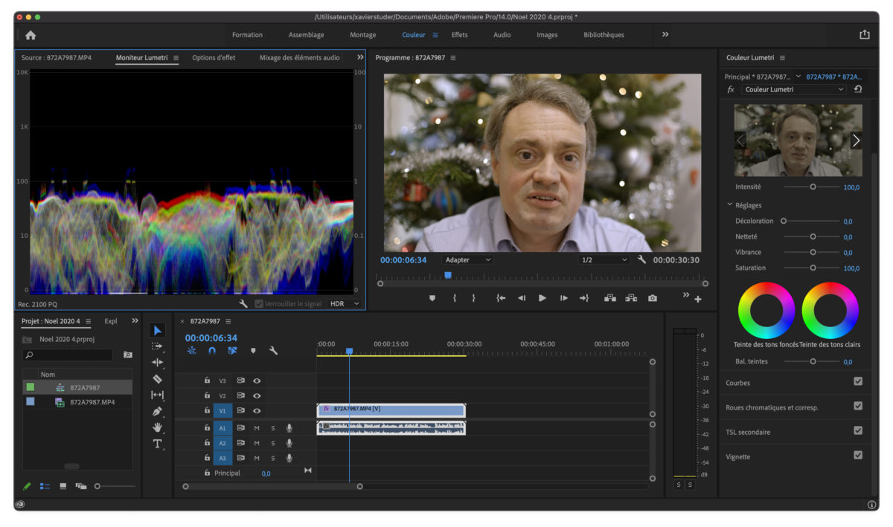Hide track V1 with eye icon
Viewport: 893px width, 527px height.
click(x=257, y=410)
